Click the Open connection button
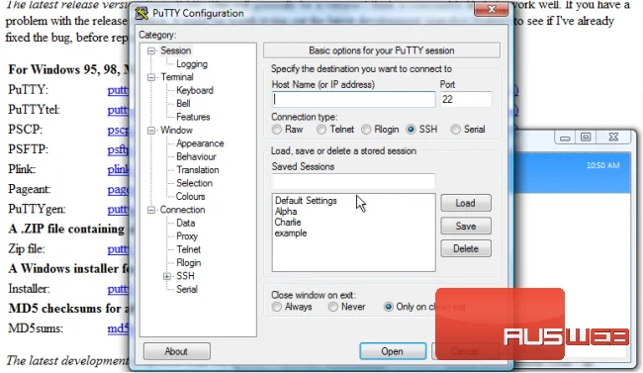This screenshot has width=643, height=373. [x=393, y=351]
